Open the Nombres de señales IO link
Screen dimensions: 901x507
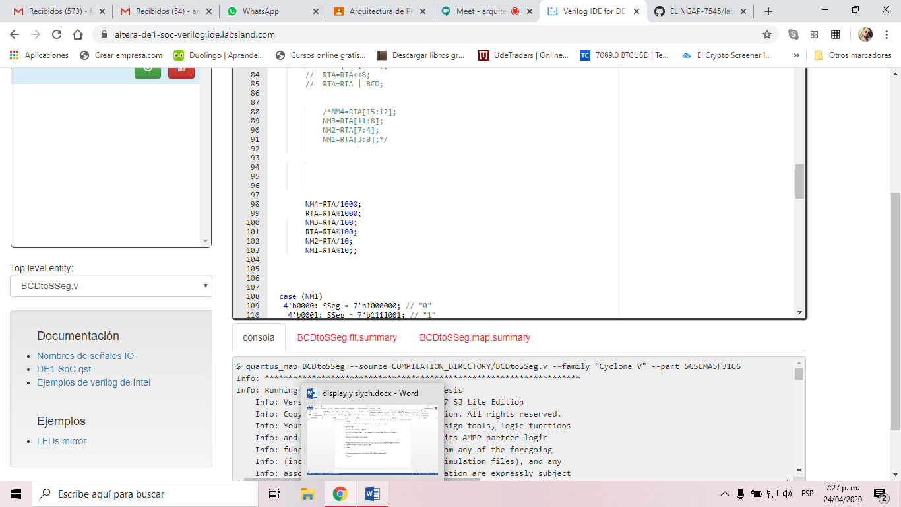tap(85, 356)
